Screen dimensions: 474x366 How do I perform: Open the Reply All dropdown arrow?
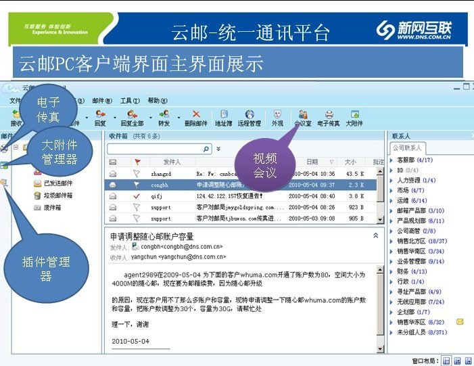coord(151,117)
